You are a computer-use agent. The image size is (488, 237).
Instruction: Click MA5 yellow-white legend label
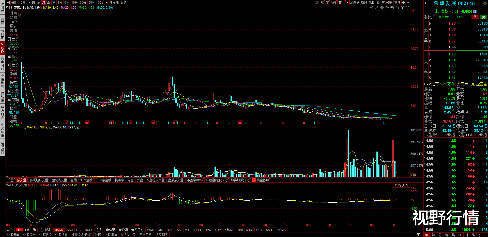click(x=34, y=8)
